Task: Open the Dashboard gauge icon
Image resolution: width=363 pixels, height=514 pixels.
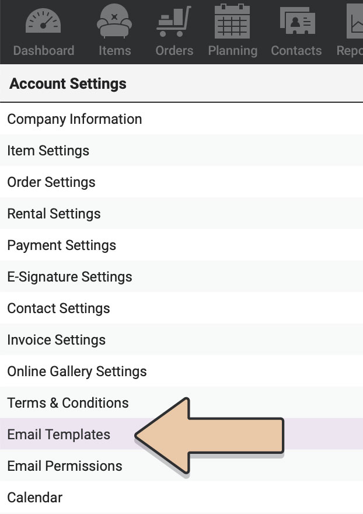Action: tap(43, 21)
